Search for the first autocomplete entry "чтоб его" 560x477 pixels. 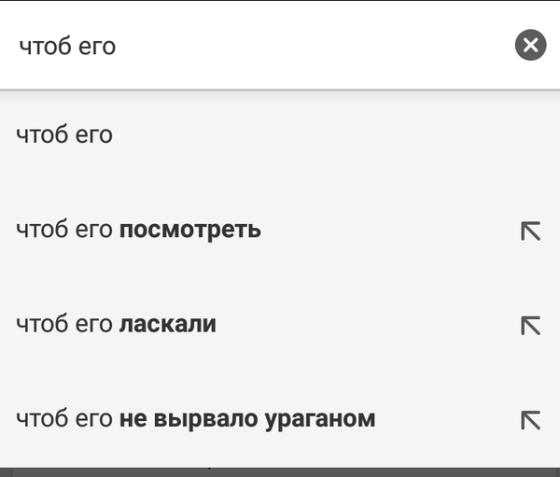click(x=64, y=135)
